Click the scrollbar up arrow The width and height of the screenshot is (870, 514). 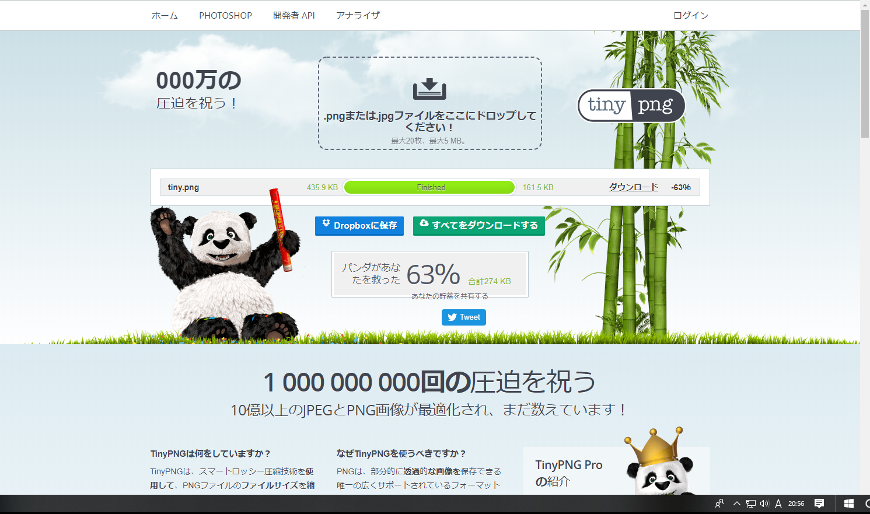[x=865, y=5]
